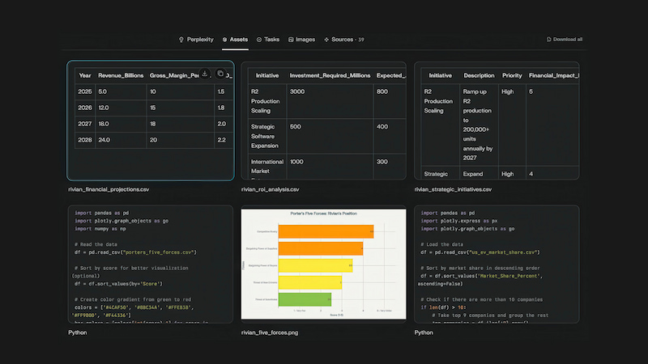Screen dimensions: 648x364
Task: Click the Download all file icon
Action: tap(549, 39)
